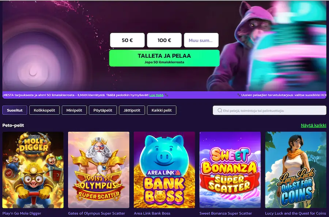
Task: Open the Minipelit category tab
Action: coord(74,110)
